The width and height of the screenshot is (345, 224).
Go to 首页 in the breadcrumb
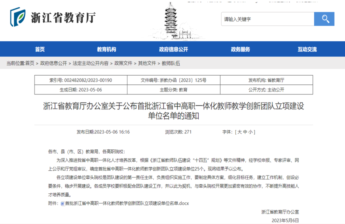click(30, 63)
